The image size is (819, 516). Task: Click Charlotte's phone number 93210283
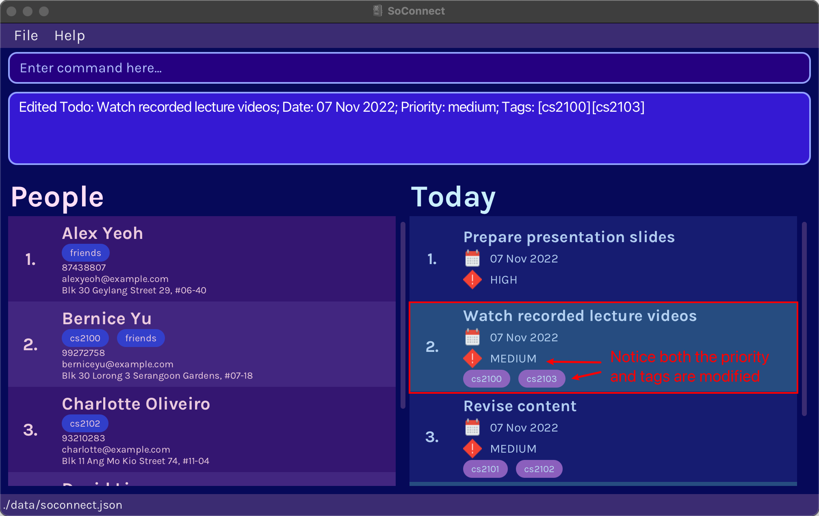[x=83, y=438]
